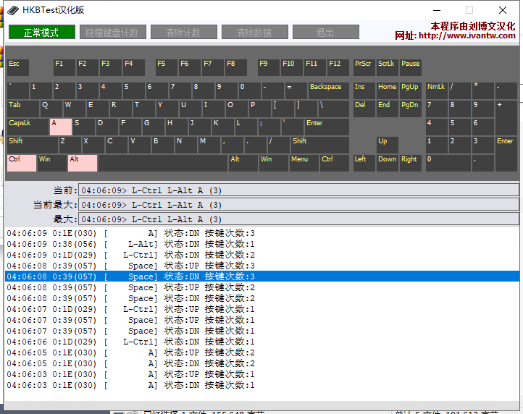The width and height of the screenshot is (523, 414).
Task: Close the HKBTest window
Action: (503, 10)
